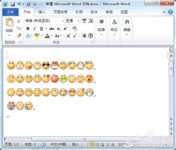Click the 粘贴 paste button

[10, 27]
